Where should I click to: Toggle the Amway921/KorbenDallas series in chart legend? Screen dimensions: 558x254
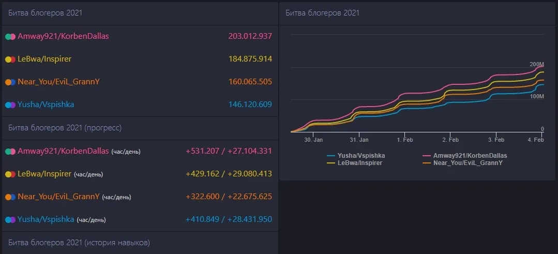470,155
